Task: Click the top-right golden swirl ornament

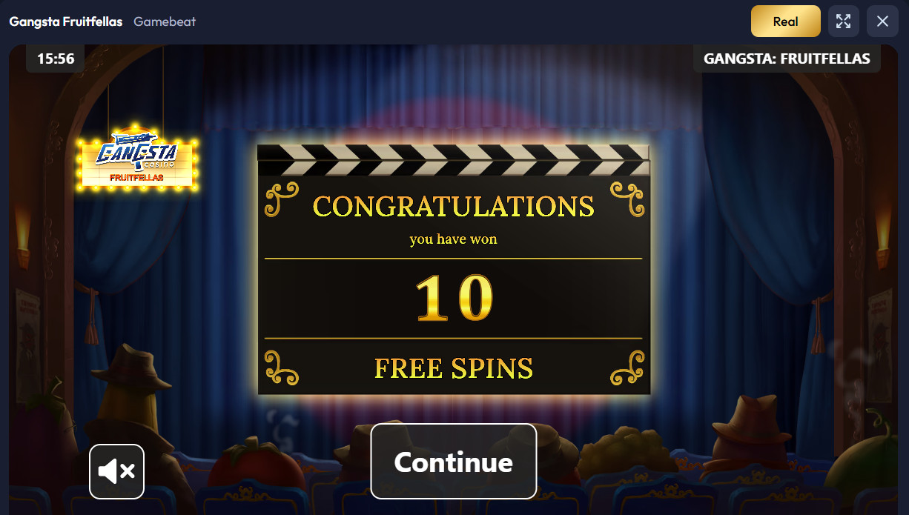Action: pos(627,199)
